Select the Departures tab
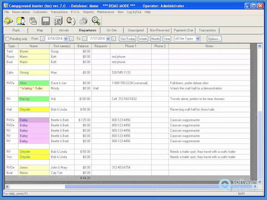 (x=88, y=30)
